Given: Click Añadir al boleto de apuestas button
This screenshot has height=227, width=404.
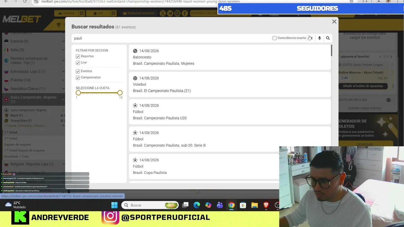Looking at the screenshot, I should click(x=363, y=86).
